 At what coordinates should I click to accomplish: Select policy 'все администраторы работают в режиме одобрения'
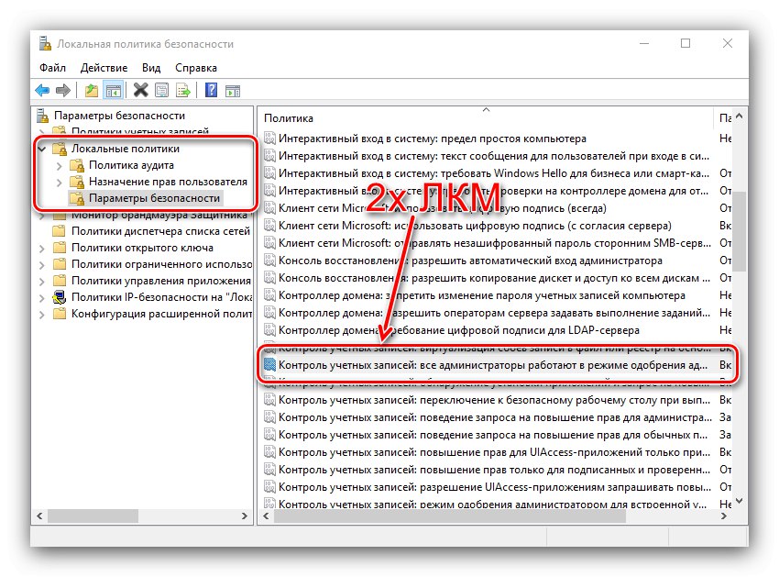click(x=493, y=364)
